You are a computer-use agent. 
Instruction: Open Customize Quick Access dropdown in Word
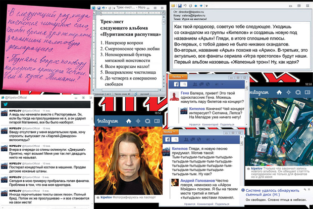pyautogui.click(x=114, y=8)
